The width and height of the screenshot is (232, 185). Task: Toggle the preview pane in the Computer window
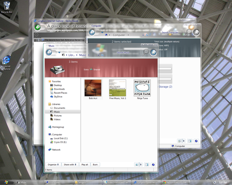[189, 141]
